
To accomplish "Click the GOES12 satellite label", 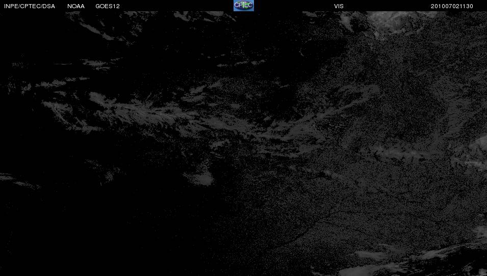I will pyautogui.click(x=108, y=6).
